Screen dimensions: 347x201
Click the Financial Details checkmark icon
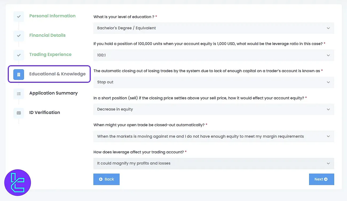(x=18, y=36)
